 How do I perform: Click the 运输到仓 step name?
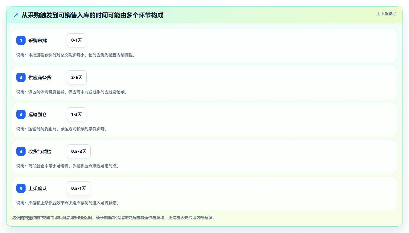click(38, 115)
